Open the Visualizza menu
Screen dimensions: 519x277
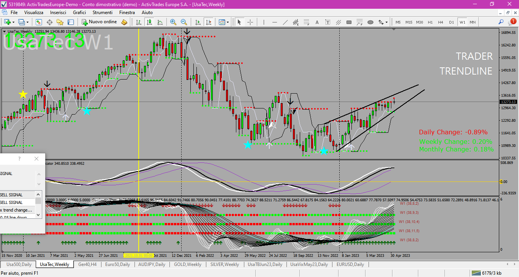tap(34, 13)
